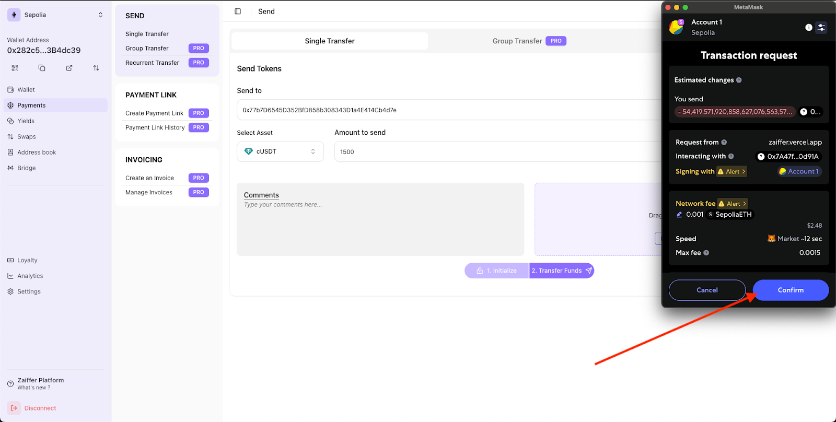Open the Signing with Alert
This screenshot has width=836, height=422.
731,171
